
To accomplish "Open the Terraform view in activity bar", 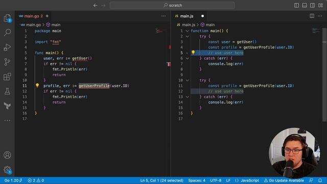I will coord(7,106).
